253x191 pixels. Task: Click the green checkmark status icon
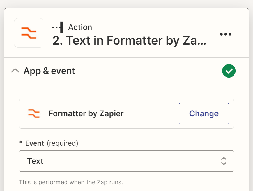click(x=229, y=71)
